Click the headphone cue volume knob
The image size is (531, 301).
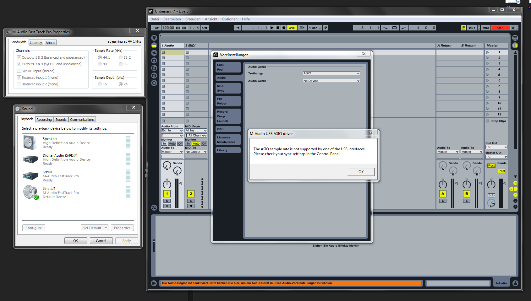[491, 203]
